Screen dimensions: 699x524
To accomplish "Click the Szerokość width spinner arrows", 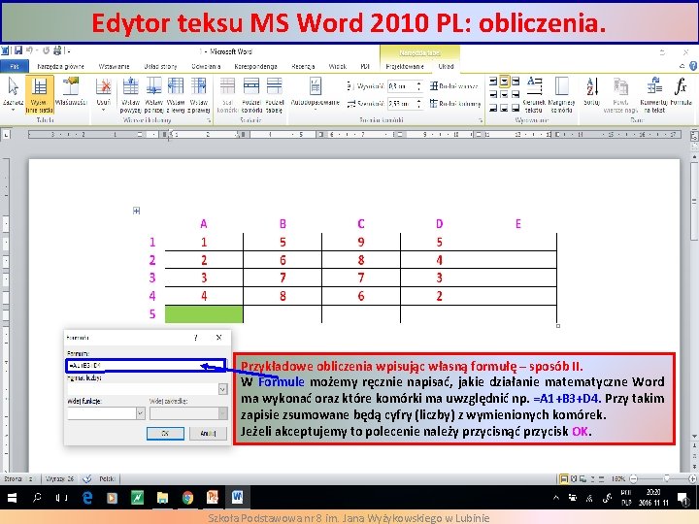I will [x=418, y=104].
